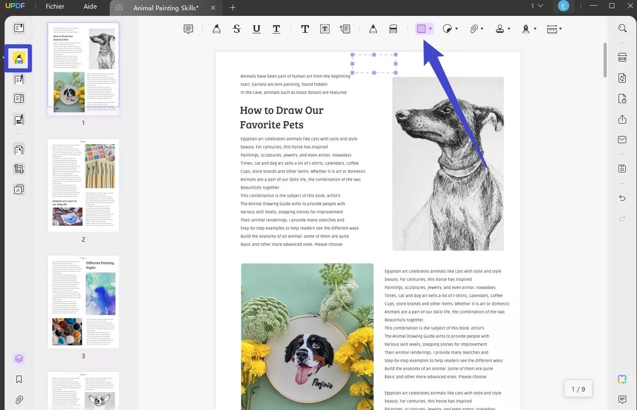Open the Reader mode icon in left sidebar

coord(19,28)
